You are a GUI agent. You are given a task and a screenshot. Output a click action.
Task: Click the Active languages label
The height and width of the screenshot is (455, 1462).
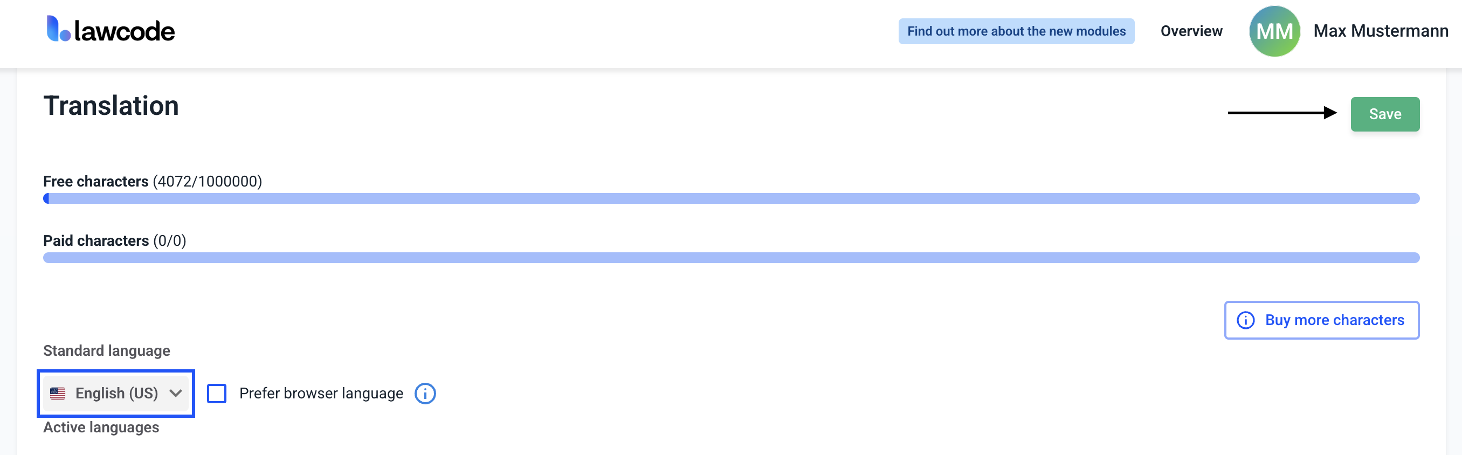[x=101, y=427]
